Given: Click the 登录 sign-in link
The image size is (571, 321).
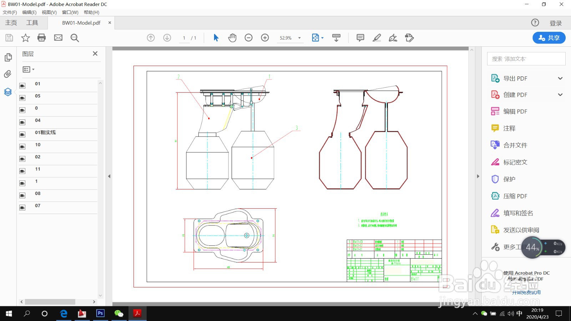Looking at the screenshot, I should pos(556,23).
